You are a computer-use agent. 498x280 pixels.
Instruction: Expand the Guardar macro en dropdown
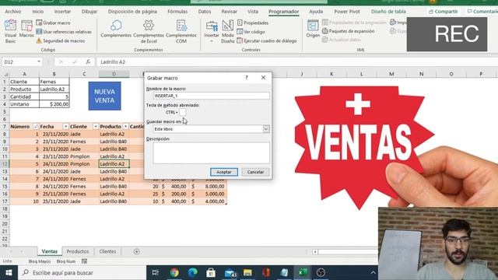tap(266, 129)
